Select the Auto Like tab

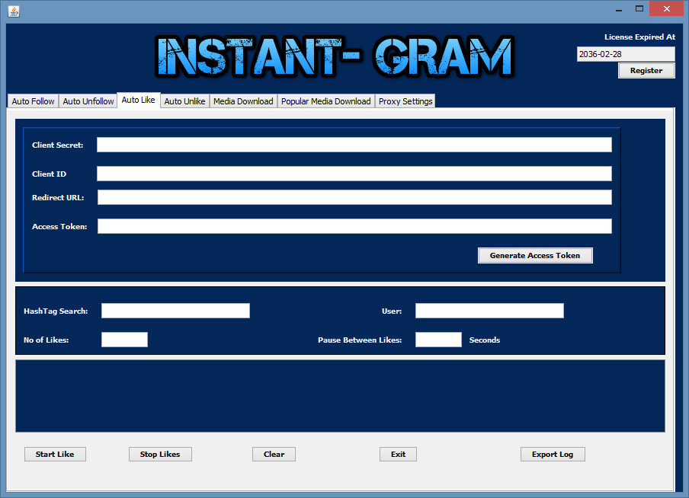click(x=139, y=100)
